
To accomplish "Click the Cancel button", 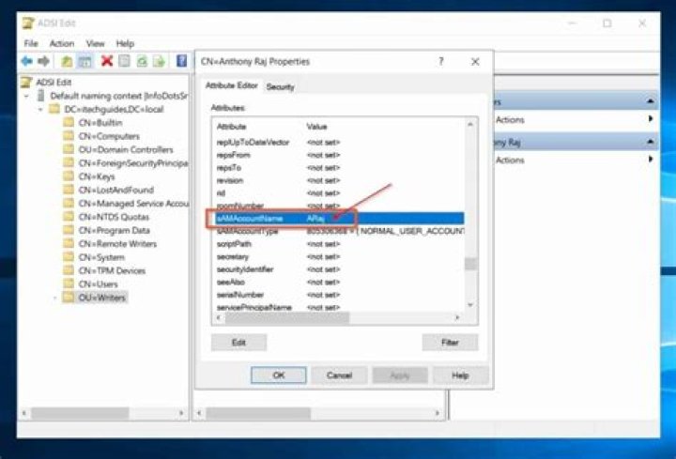I will click(x=339, y=375).
